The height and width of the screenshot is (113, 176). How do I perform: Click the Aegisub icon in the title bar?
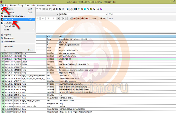point(1,2)
